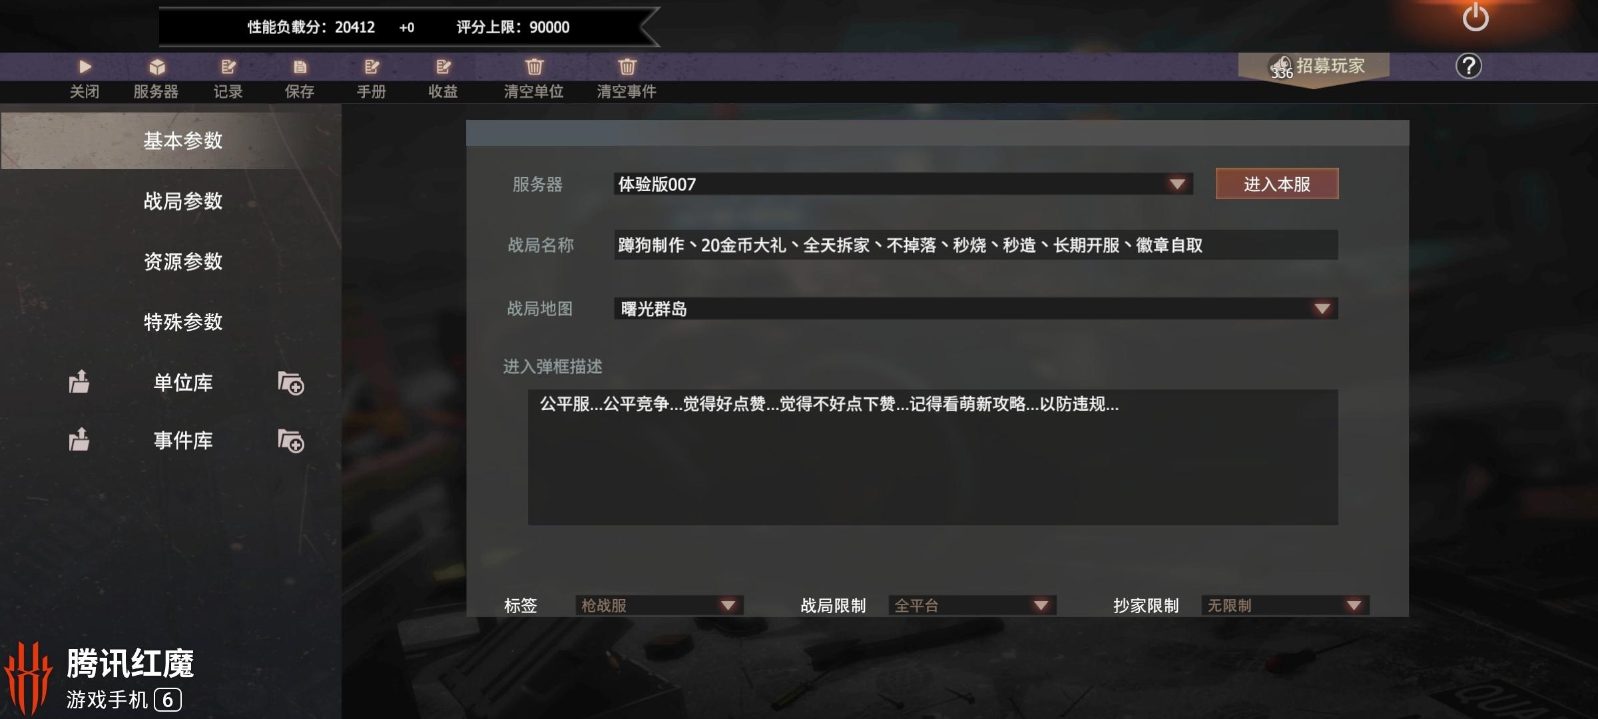The image size is (1598, 719).
Task: Click the 清空事件 trash icon
Action: (627, 67)
